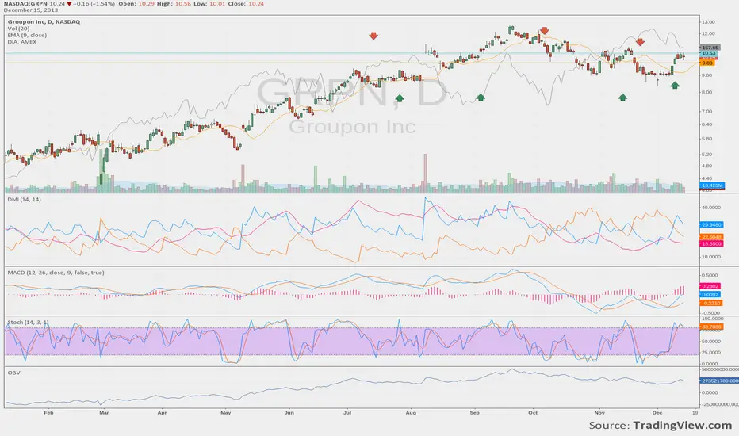The height and width of the screenshot is (436, 739).
Task: Click the 8.00 price axis label
Action: [x=706, y=93]
